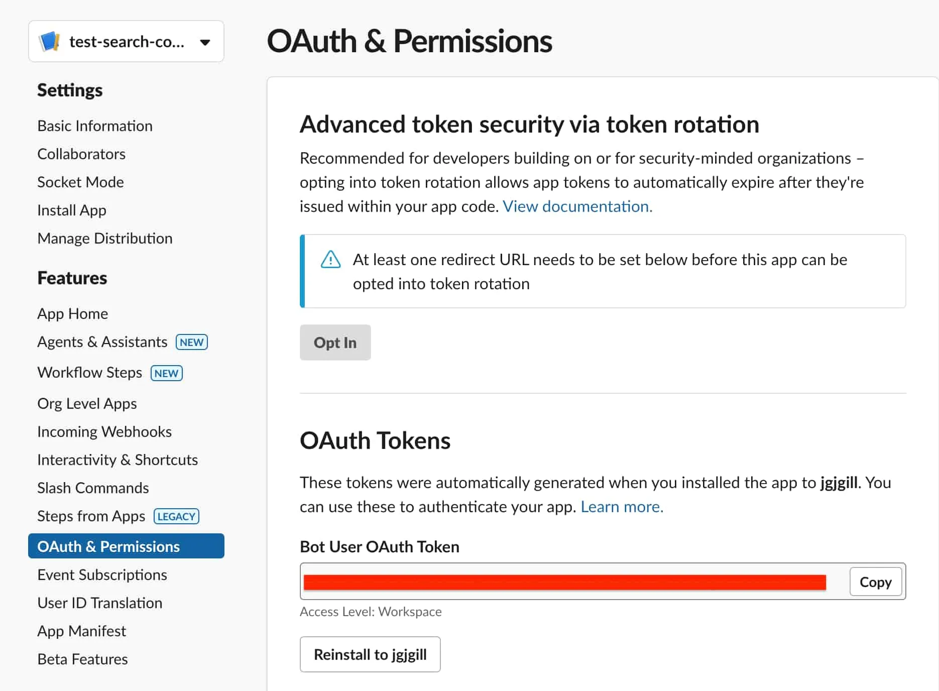Navigate to Install App
Screen dimensions: 939x691
pos(72,210)
